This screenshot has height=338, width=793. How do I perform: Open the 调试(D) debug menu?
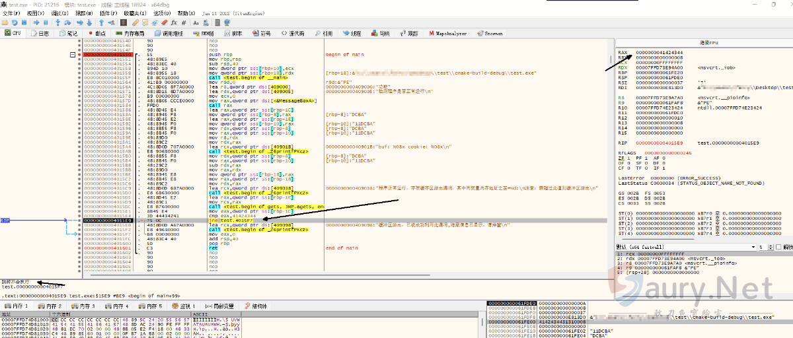pos(59,13)
